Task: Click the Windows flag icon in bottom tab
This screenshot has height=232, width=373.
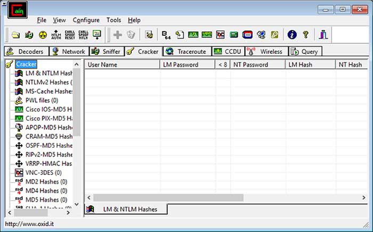Action: coord(90,209)
